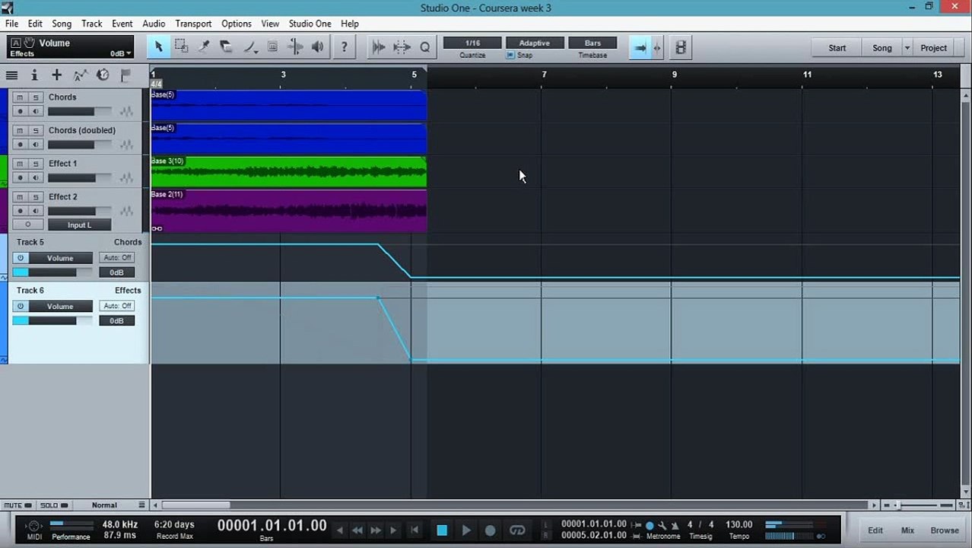Switch to the Project page
This screenshot has width=972, height=548.
click(x=934, y=48)
